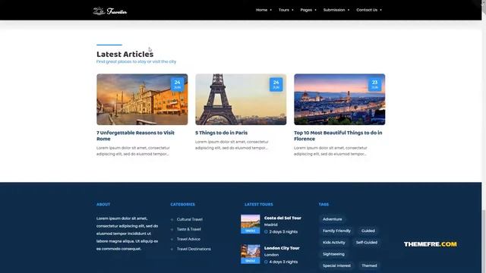Click the Pages menu dropdown arrow
This screenshot has height=273, width=486.
pos(316,10)
